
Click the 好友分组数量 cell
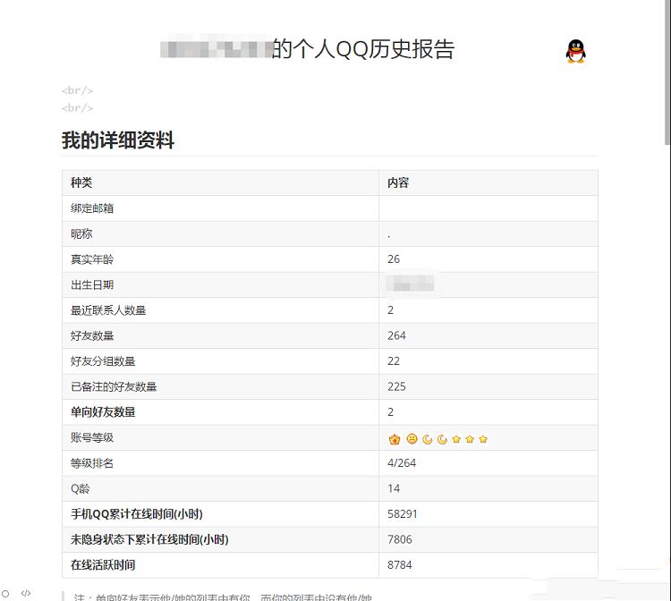coord(220,361)
